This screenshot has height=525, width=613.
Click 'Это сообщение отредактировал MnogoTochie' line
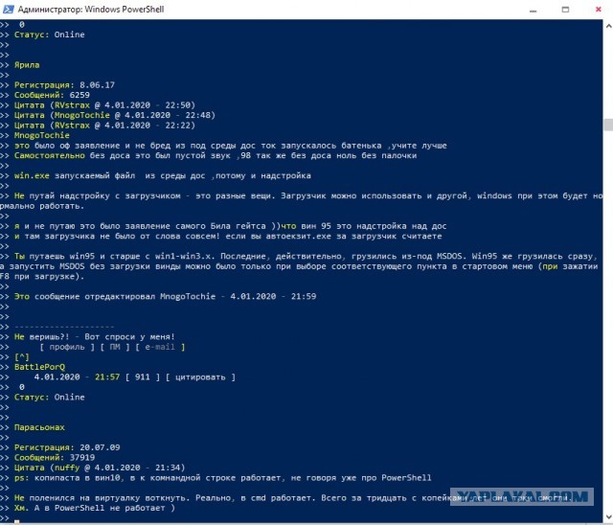coord(165,296)
